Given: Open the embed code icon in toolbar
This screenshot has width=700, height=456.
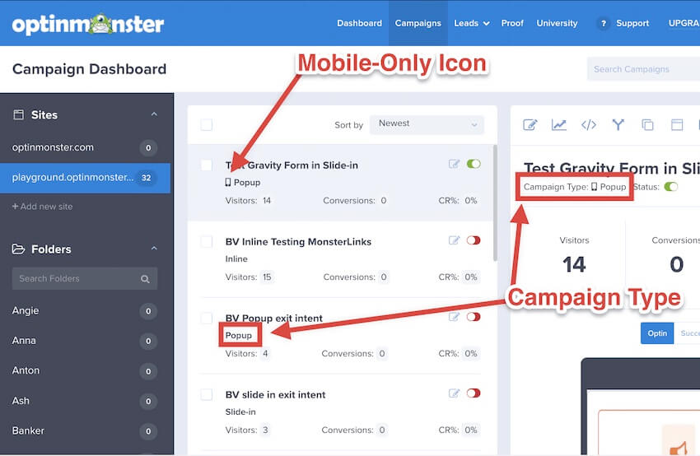Looking at the screenshot, I should point(589,125).
